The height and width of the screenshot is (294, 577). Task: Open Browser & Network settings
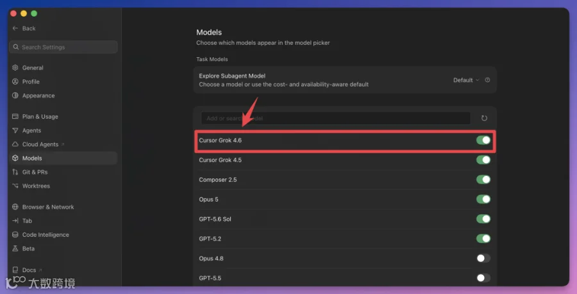coord(63,207)
